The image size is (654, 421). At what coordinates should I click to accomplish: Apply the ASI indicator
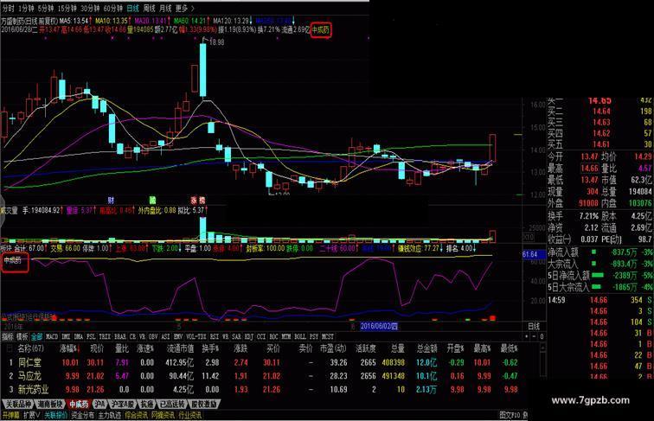click(165, 337)
